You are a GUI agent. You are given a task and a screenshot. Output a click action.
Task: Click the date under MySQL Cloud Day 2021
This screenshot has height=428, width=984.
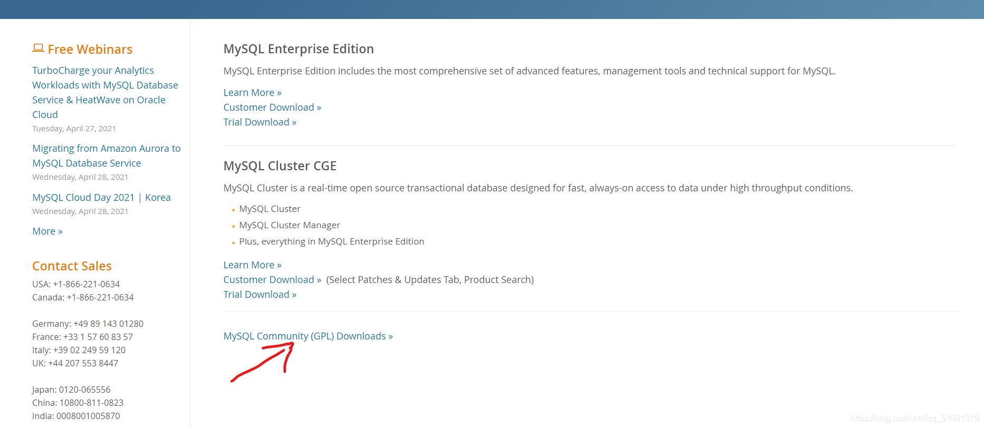pos(80,211)
